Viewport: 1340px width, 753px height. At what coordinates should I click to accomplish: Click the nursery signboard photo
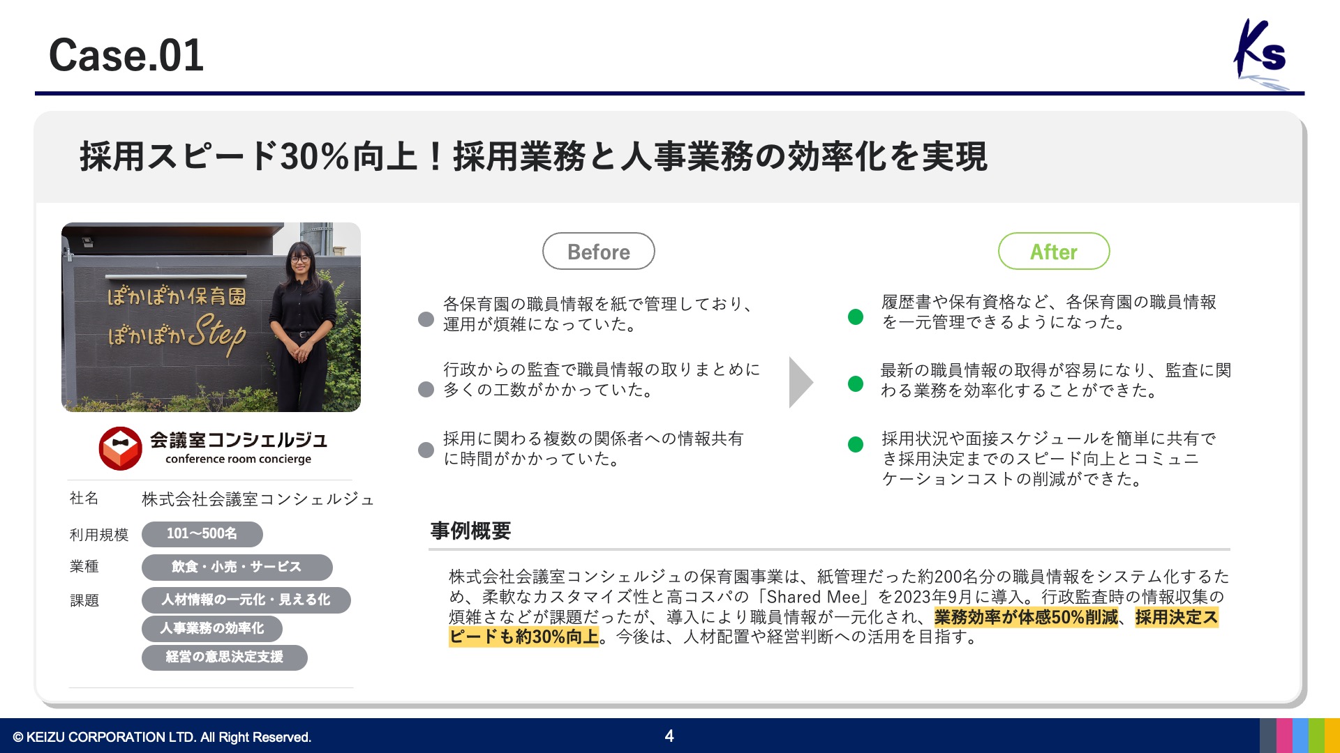click(211, 317)
